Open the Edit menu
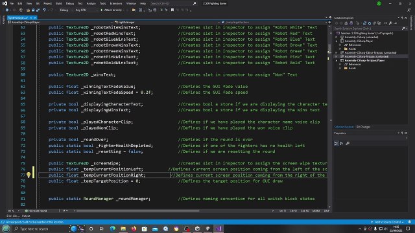Image resolution: width=415 pixels, height=233 pixels. (20, 3)
